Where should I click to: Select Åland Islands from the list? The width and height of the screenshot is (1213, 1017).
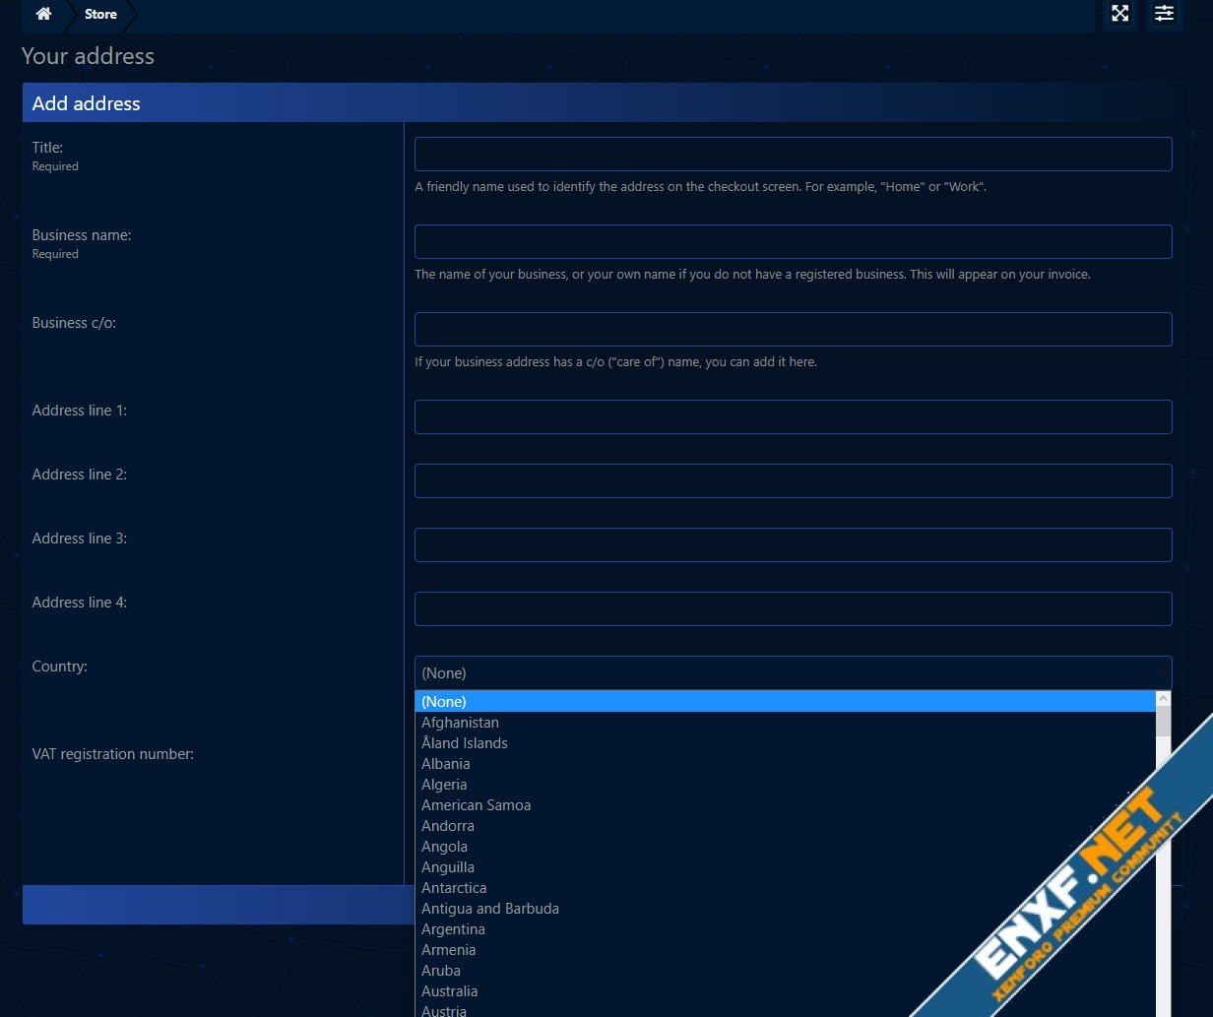465,743
